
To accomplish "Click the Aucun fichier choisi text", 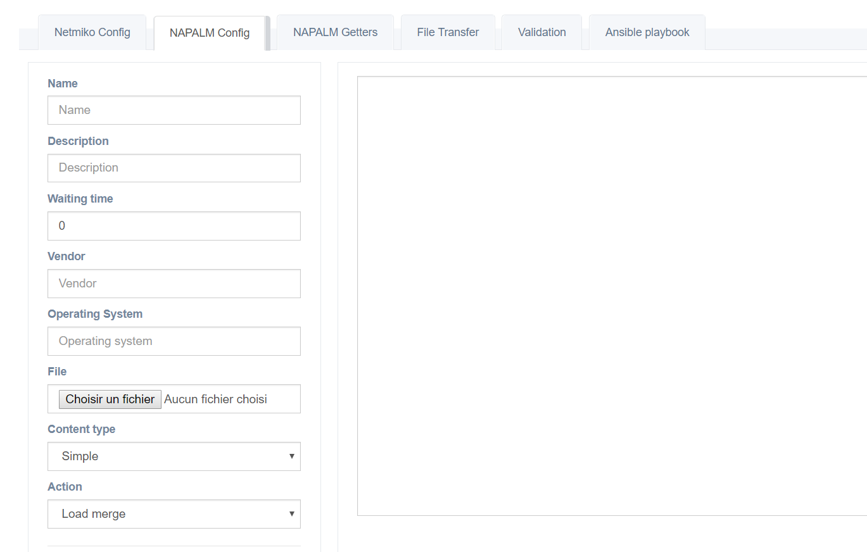I will pos(215,399).
